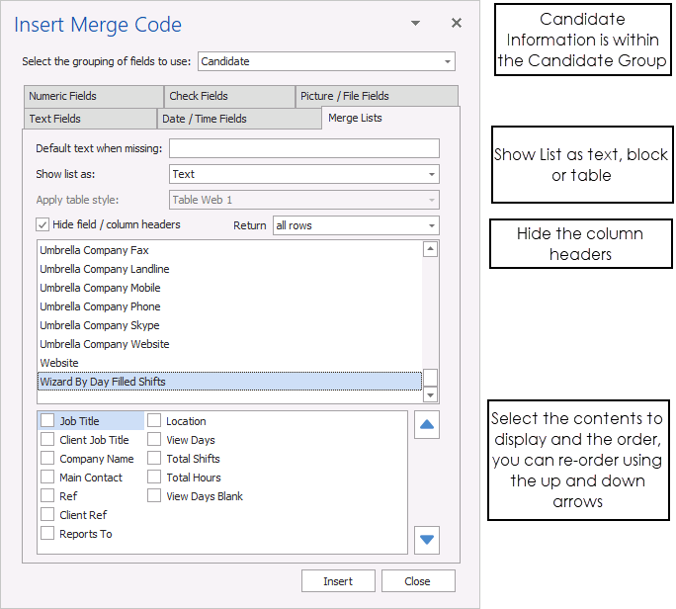
Task: Toggle Hide field / column headers checkbox
Action: (42, 225)
